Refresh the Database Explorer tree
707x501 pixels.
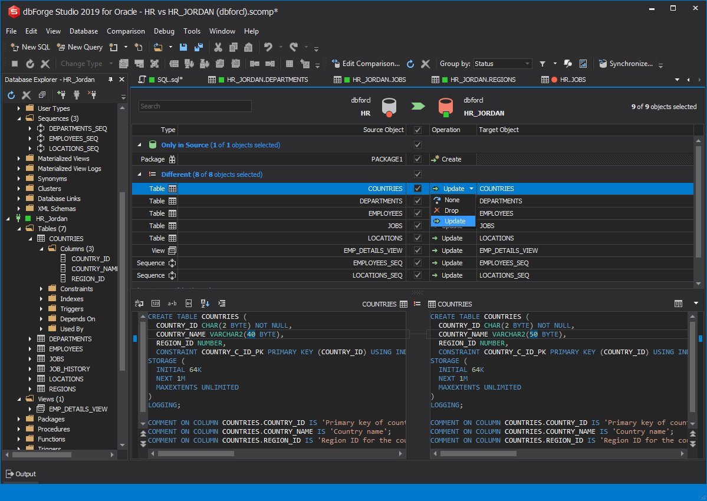(x=11, y=95)
